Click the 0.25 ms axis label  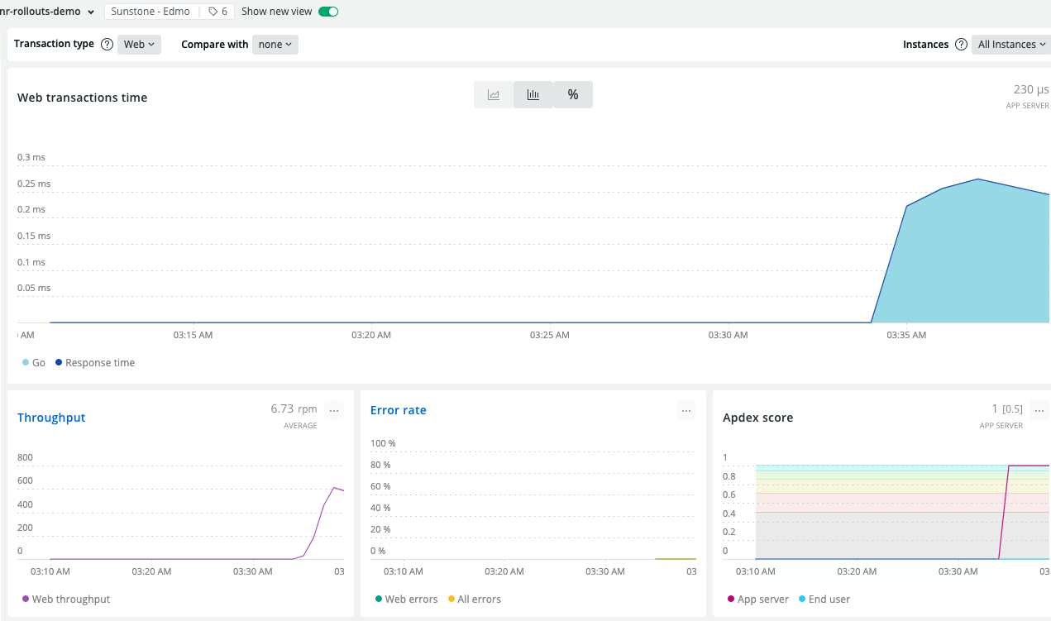(34, 184)
